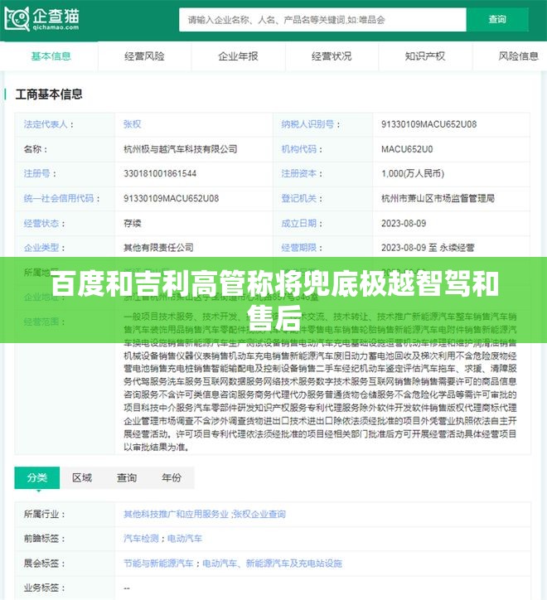The image size is (547, 600).
Task: Open the 汽车检测 tag link
Action: click(141, 539)
